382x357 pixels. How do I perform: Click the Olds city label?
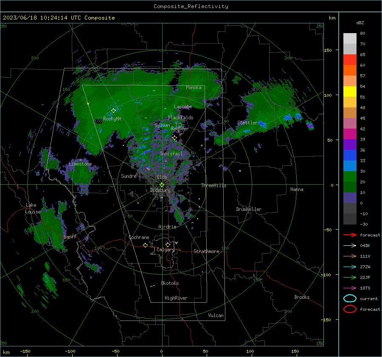tap(162, 177)
